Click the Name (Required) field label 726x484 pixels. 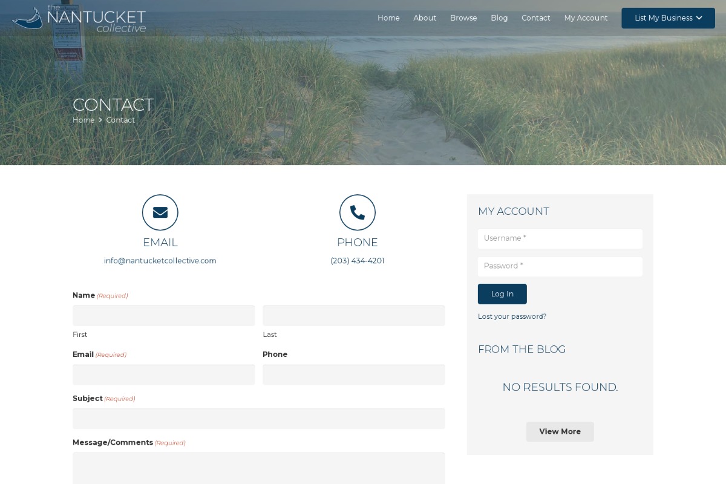100,295
